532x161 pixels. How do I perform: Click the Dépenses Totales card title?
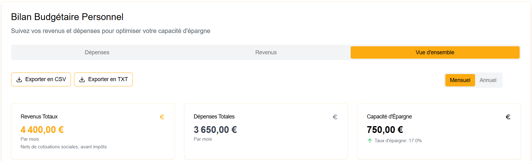coord(214,117)
